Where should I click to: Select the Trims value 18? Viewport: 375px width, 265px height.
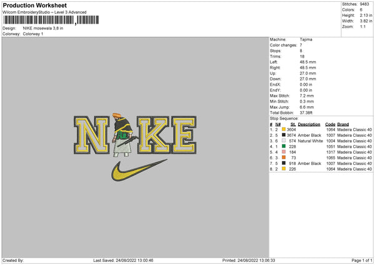(x=302, y=56)
